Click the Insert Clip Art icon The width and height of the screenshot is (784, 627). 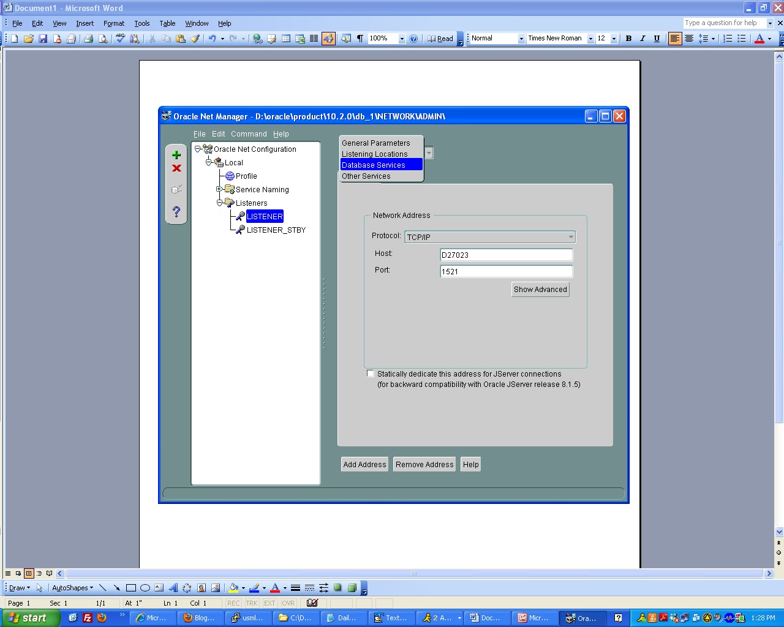202,588
